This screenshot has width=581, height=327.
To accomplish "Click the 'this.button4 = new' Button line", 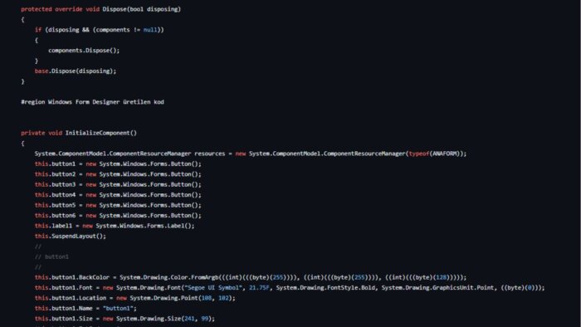I will [118, 195].
